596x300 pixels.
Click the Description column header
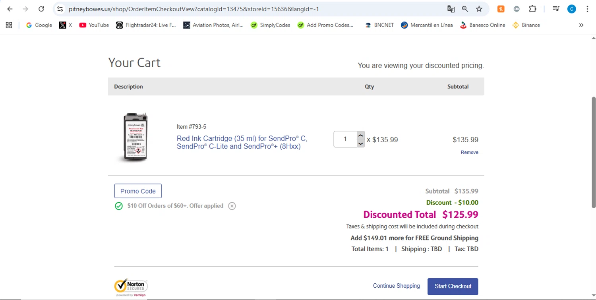[x=128, y=87]
